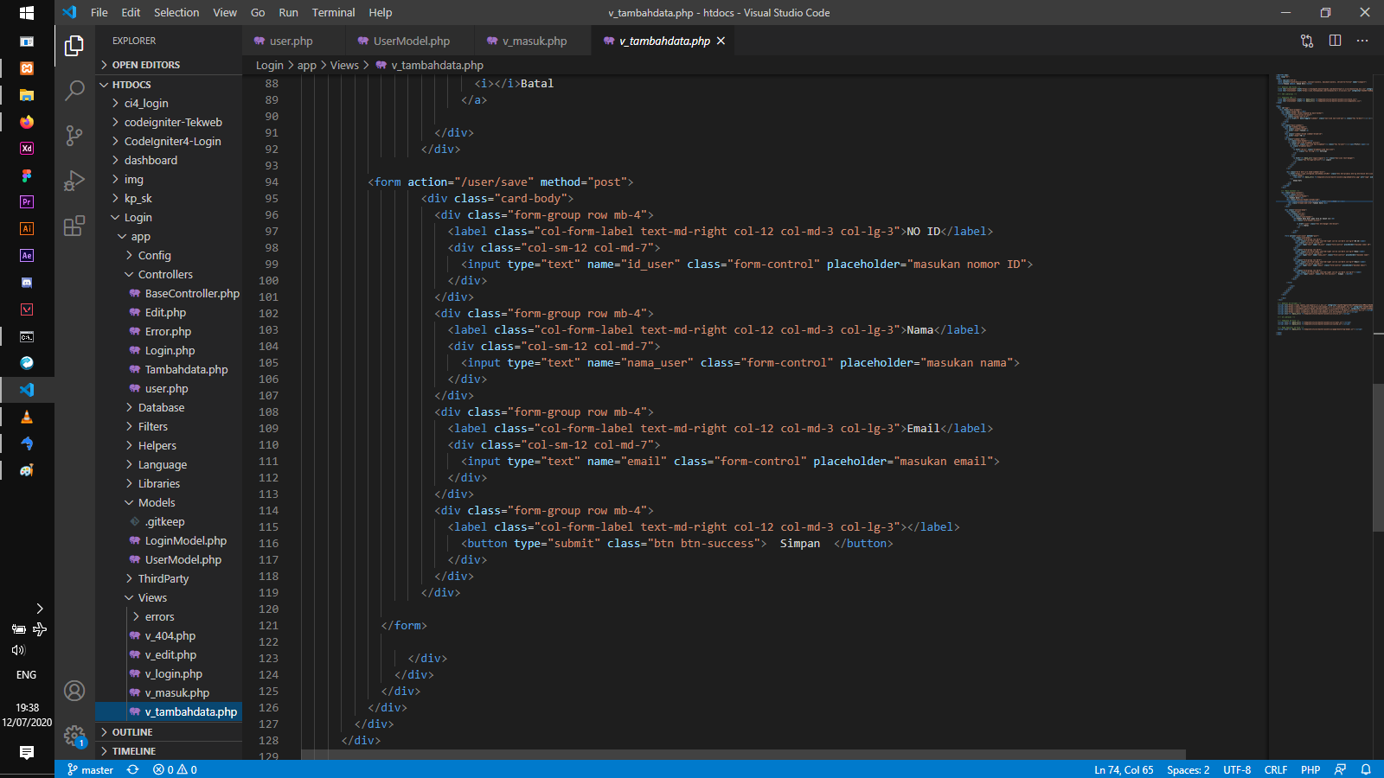
Task: Open the Accounts menu icon
Action: 74,691
